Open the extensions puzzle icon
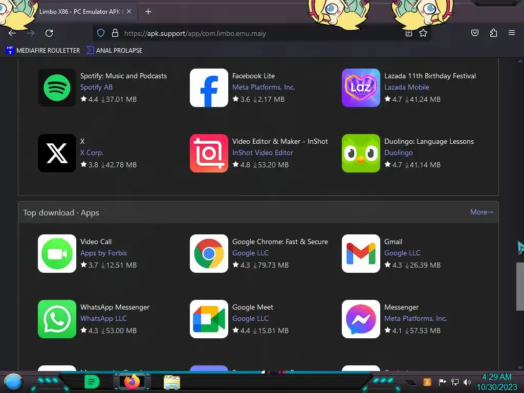The image size is (524, 393). (x=493, y=33)
